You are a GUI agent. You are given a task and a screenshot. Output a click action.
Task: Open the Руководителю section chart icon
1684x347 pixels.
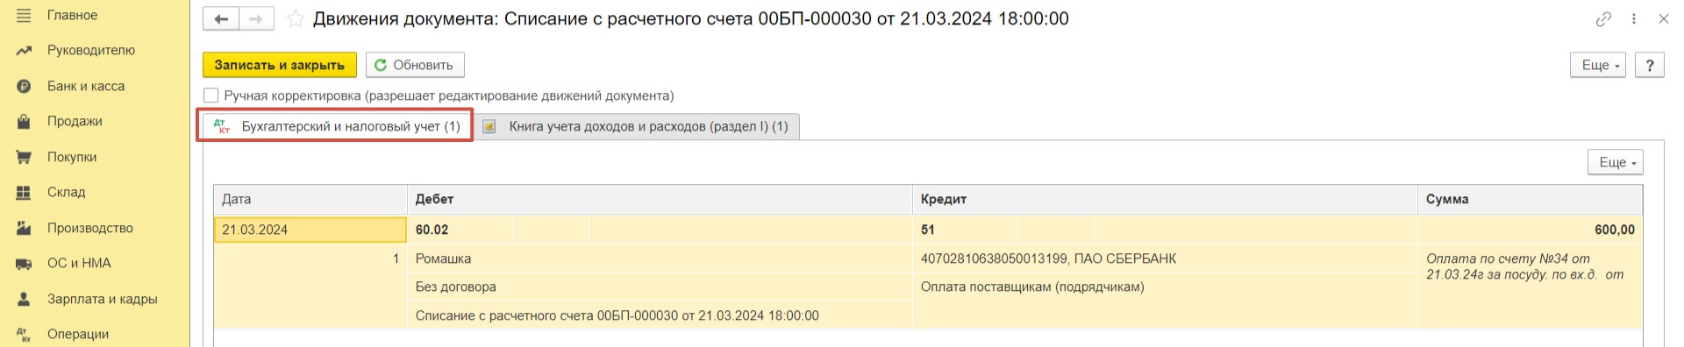pyautogui.click(x=24, y=51)
